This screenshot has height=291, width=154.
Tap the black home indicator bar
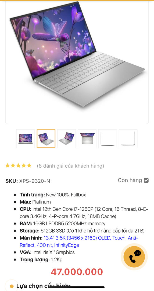(x=77, y=287)
